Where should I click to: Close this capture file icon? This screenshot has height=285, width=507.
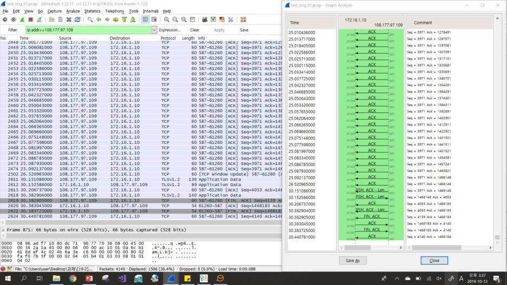pos(69,19)
